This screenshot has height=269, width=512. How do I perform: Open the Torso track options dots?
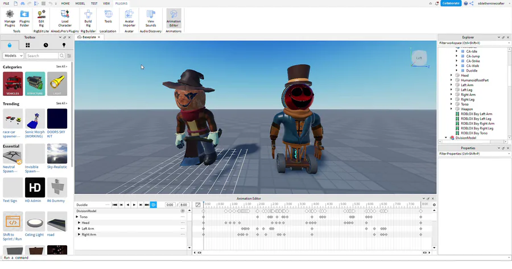[183, 217]
